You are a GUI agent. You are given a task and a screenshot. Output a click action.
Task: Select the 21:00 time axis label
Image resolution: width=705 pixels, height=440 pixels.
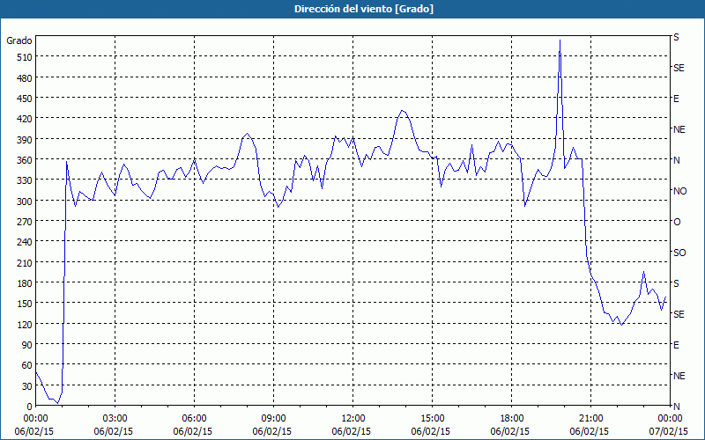tap(590, 419)
